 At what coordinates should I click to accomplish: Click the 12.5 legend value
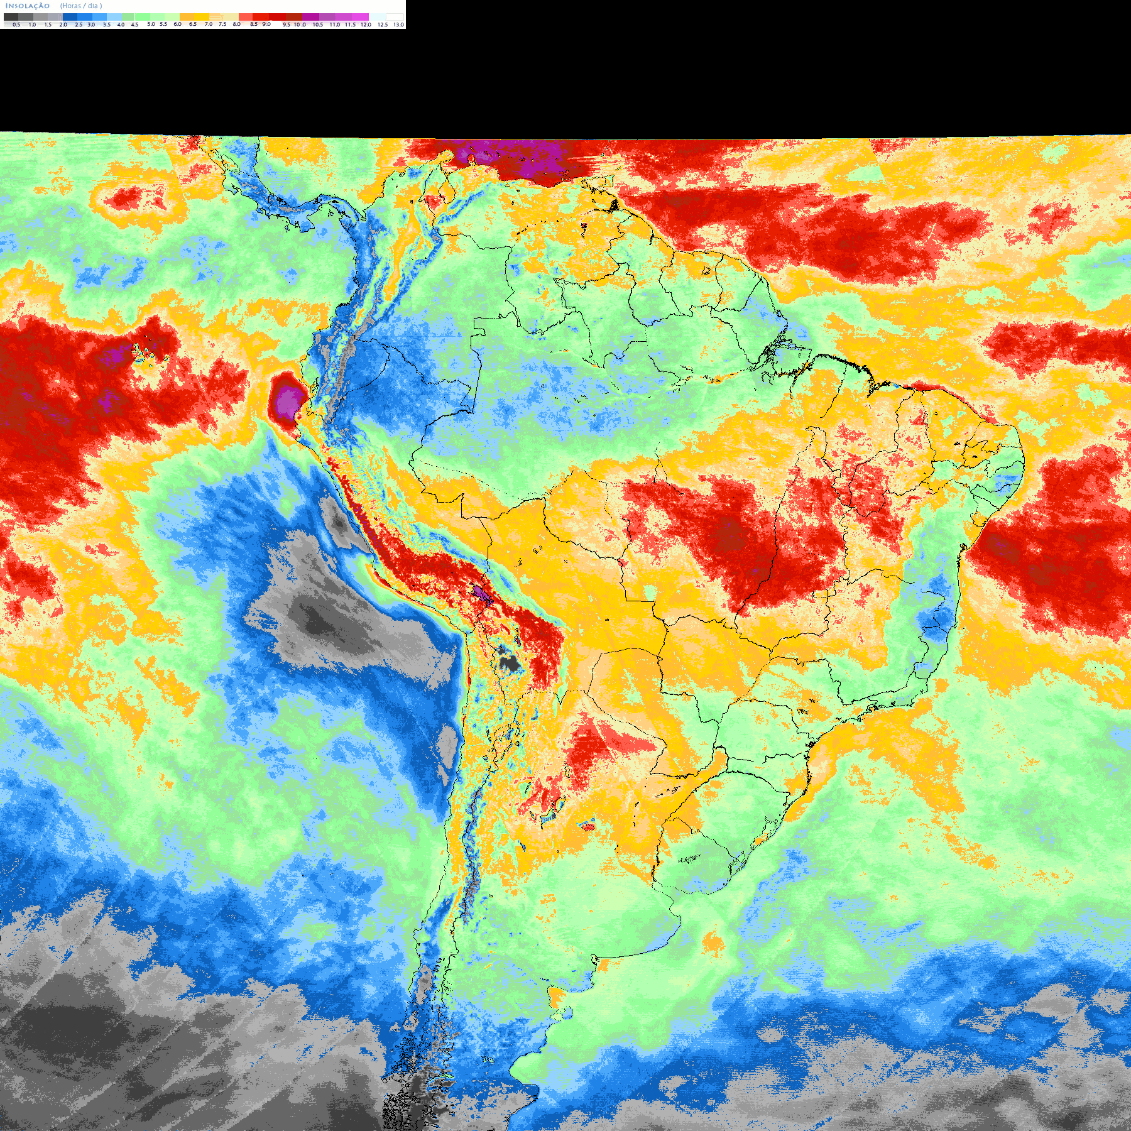coord(383,25)
